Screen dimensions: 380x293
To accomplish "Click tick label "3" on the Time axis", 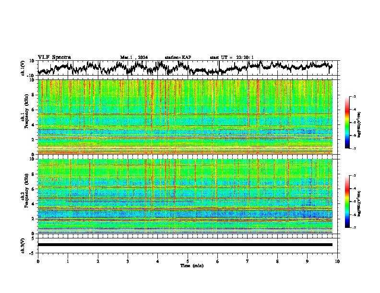I will [128, 261].
